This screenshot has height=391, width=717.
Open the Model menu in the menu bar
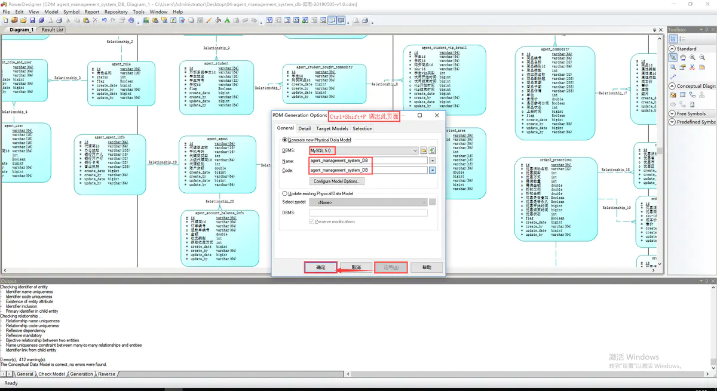point(51,11)
